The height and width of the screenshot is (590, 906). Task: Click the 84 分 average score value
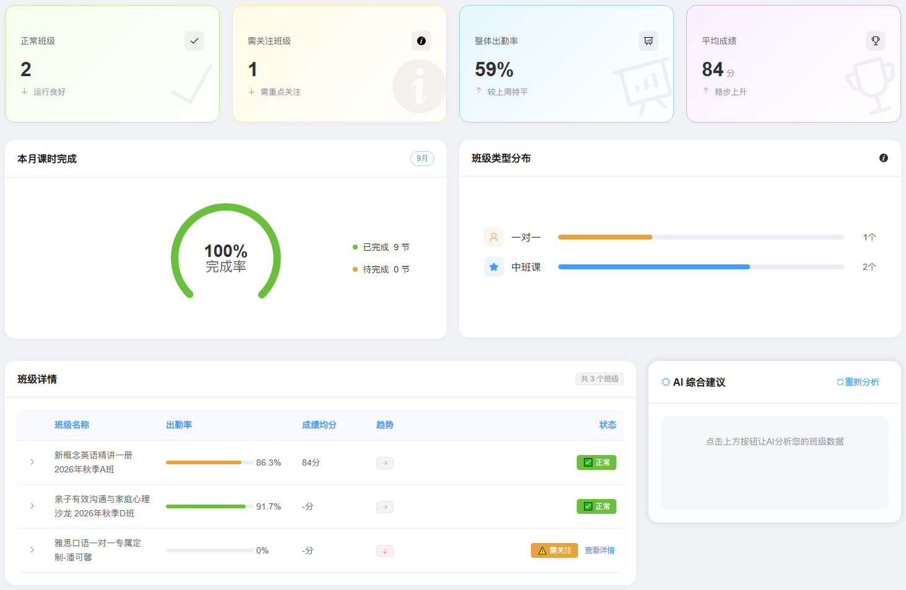coord(718,69)
